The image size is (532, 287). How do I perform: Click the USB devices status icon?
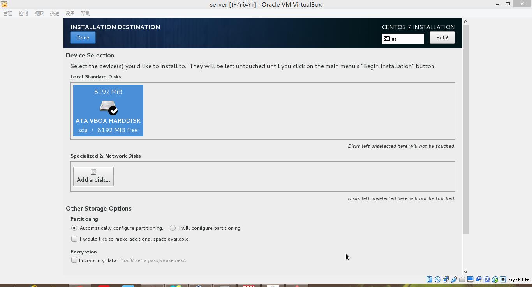pyautogui.click(x=454, y=280)
